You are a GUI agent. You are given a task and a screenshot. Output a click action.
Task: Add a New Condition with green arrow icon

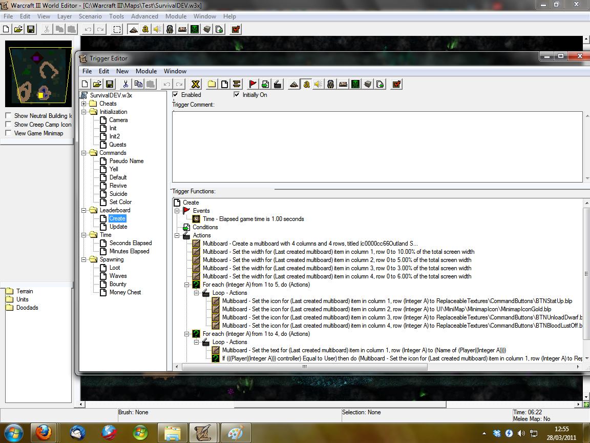(x=265, y=84)
